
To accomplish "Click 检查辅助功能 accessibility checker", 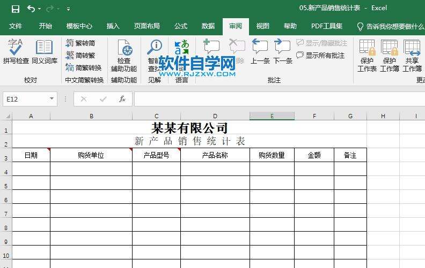I will [124, 56].
